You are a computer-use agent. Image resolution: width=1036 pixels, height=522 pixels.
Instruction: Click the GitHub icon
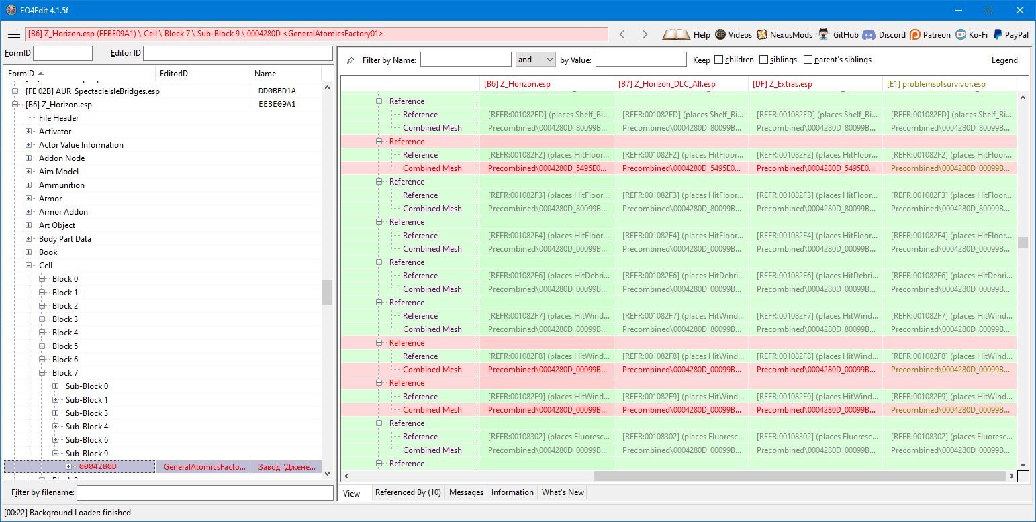pyautogui.click(x=825, y=34)
